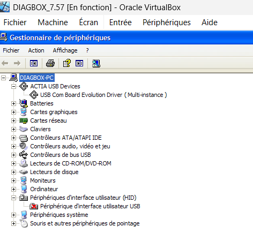Select the 'Cartes réseau' label
Viewport: 253px width, 249px height.
pos(48,120)
